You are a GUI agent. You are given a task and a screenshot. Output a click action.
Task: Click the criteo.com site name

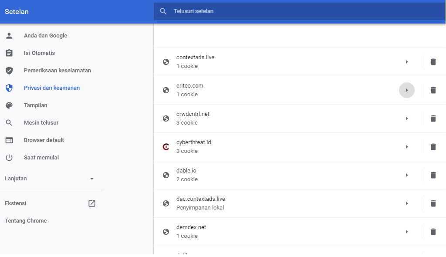190,86
